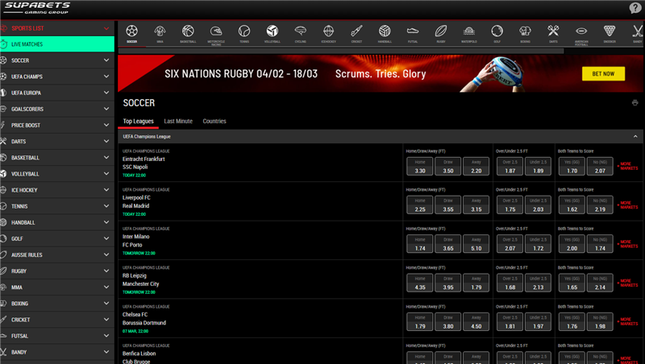Open the Volleyball icon in sports bar
The width and height of the screenshot is (645, 364).
pyautogui.click(x=272, y=33)
